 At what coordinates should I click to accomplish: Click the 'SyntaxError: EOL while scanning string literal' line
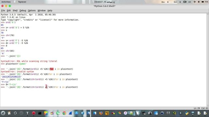pos(29,61)
